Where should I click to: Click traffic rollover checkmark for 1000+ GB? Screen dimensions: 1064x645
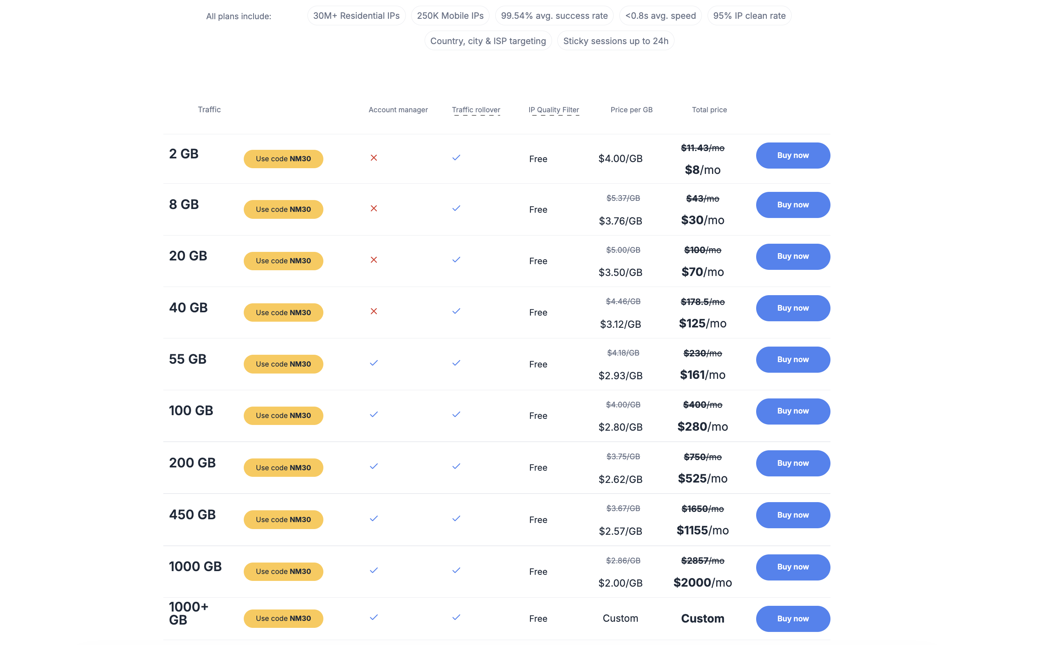pos(456,617)
